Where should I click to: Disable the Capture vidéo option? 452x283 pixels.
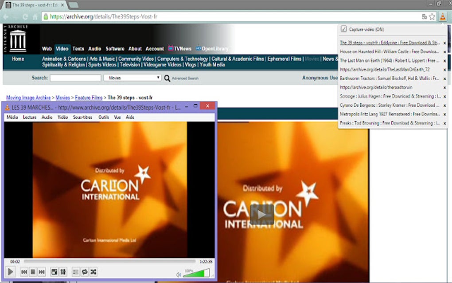[343, 29]
